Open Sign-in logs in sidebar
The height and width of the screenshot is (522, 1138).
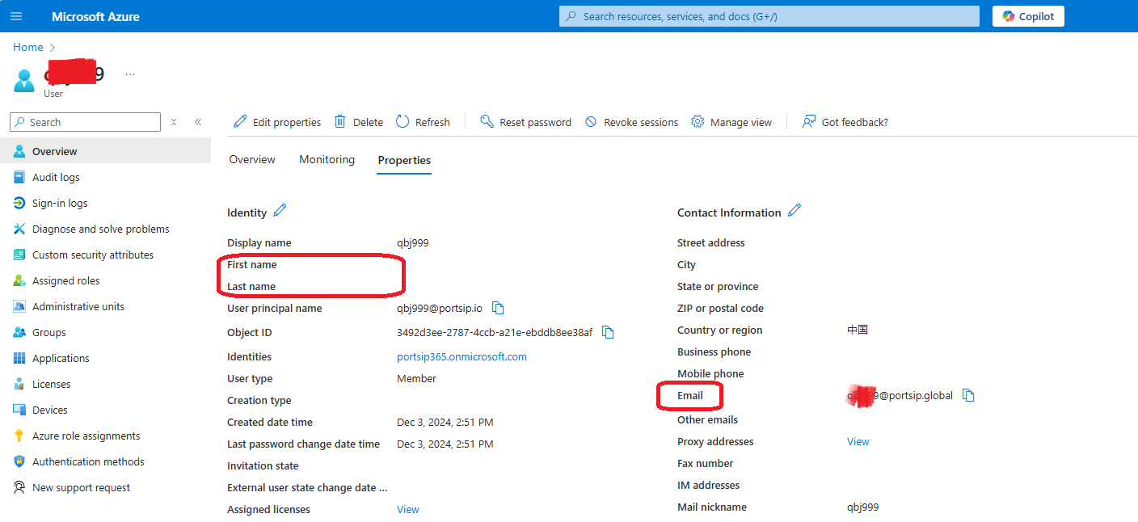(x=60, y=203)
